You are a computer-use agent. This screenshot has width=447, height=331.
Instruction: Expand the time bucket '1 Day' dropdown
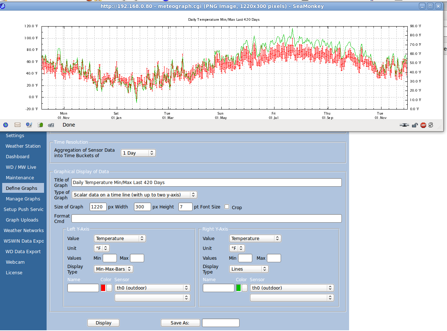(x=138, y=153)
